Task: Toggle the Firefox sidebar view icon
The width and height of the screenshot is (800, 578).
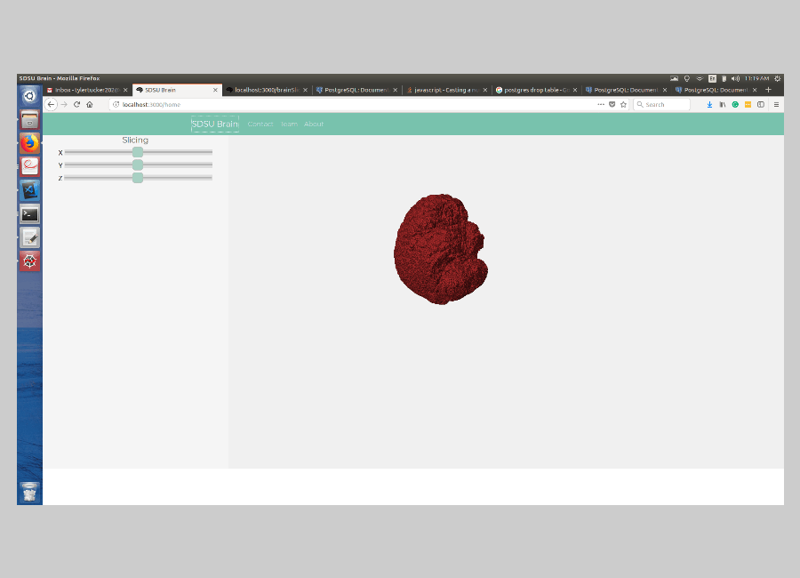Action: pyautogui.click(x=760, y=104)
